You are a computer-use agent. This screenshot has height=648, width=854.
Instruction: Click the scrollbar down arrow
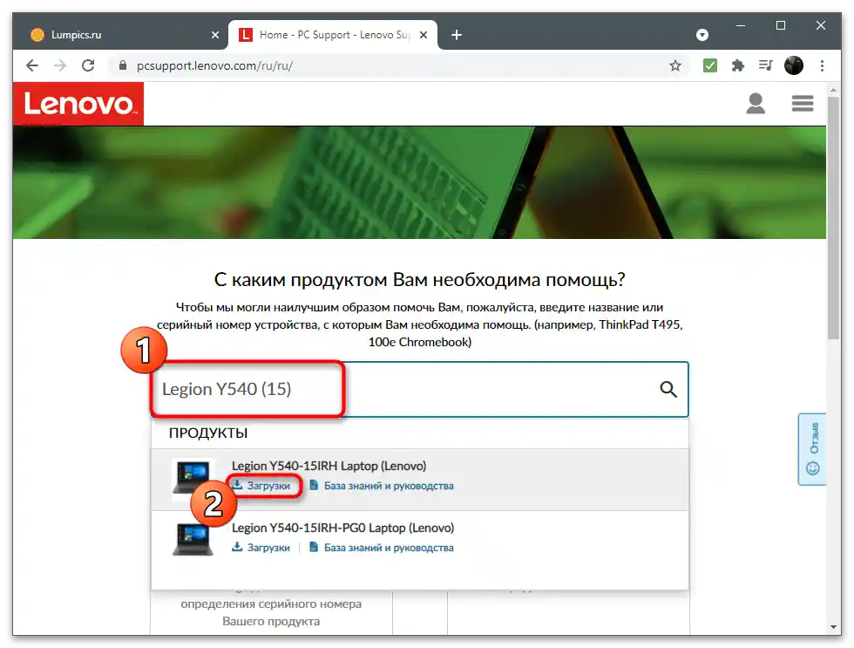(x=833, y=627)
